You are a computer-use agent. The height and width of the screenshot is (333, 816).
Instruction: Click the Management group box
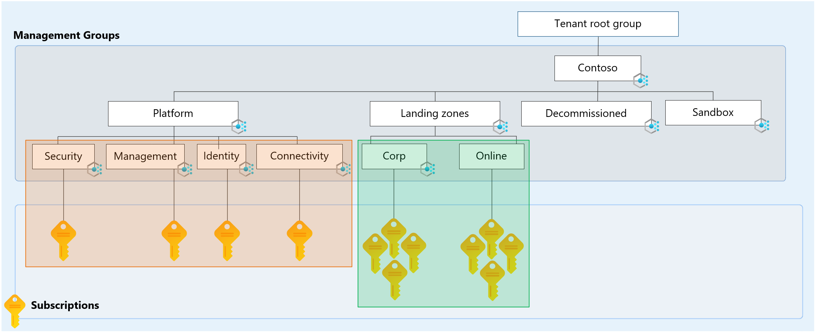click(145, 156)
